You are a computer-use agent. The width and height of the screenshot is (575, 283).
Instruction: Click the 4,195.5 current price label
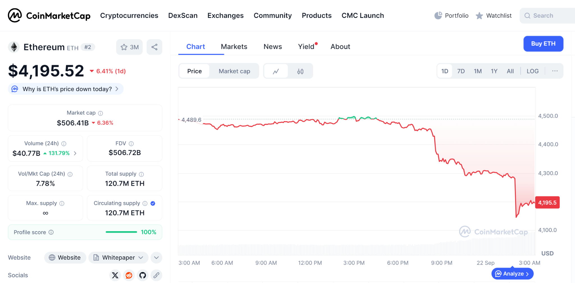click(547, 203)
